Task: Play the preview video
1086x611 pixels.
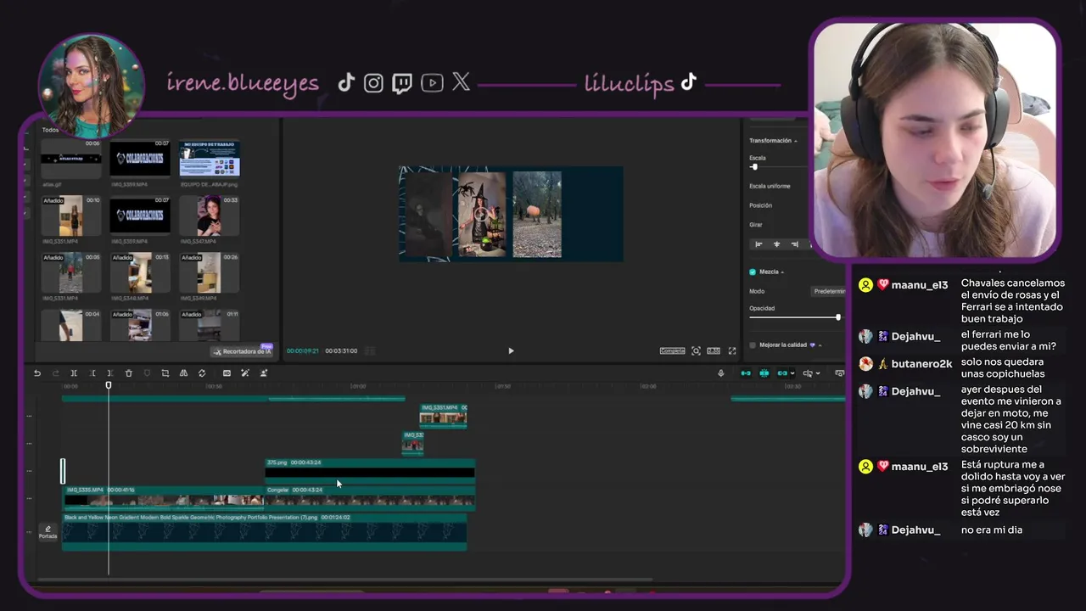Action: pyautogui.click(x=511, y=350)
